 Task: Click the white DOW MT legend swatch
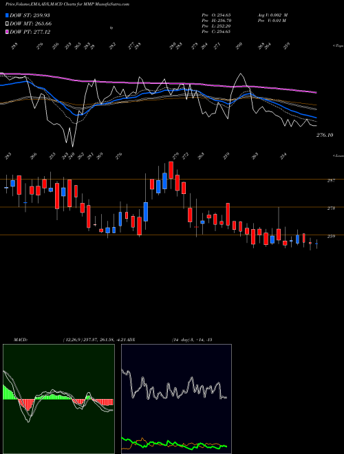(x=7, y=23)
